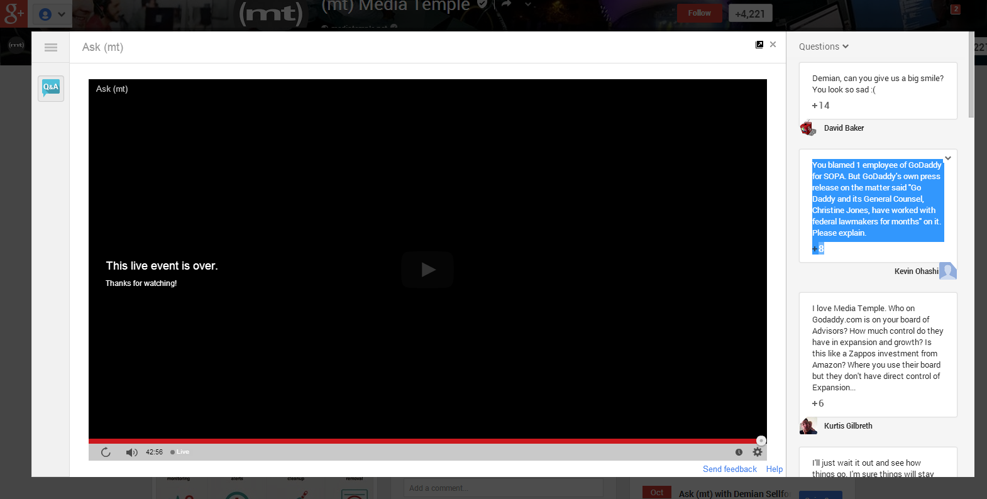987x499 pixels.
Task: Click the Ask (mt) video title text
Action: pyautogui.click(x=112, y=89)
